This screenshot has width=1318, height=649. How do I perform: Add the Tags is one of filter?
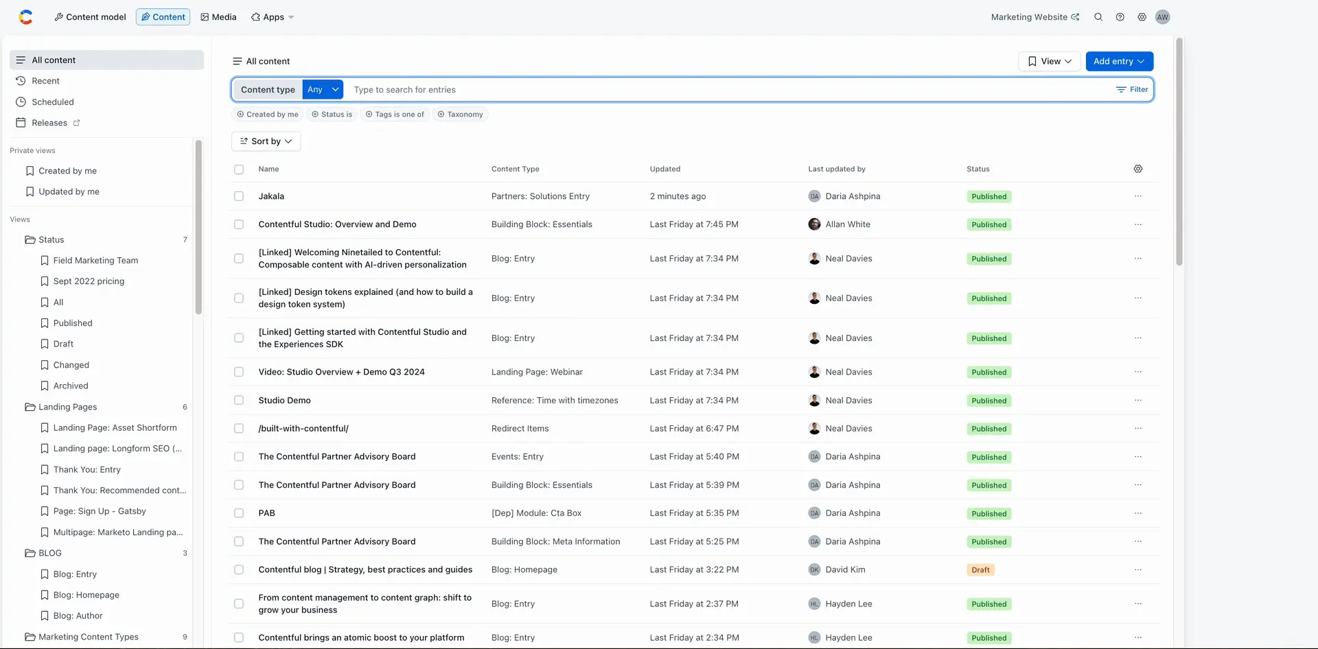pyautogui.click(x=395, y=115)
